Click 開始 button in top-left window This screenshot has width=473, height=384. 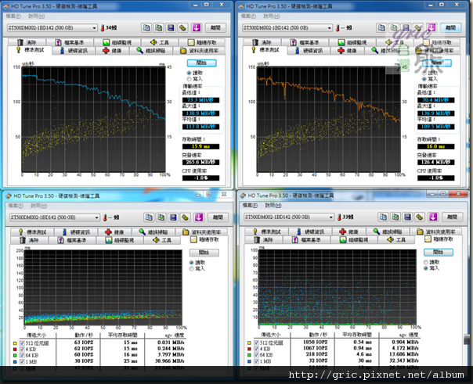201,63
